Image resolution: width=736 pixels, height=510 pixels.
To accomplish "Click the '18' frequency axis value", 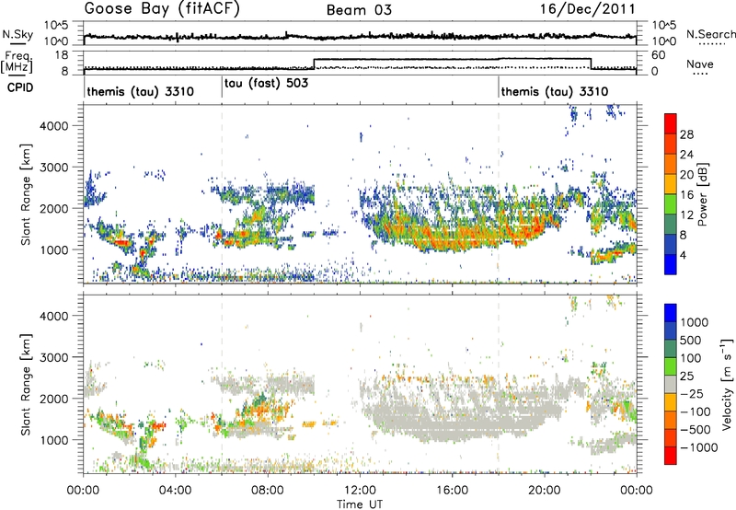I will tap(61, 55).
